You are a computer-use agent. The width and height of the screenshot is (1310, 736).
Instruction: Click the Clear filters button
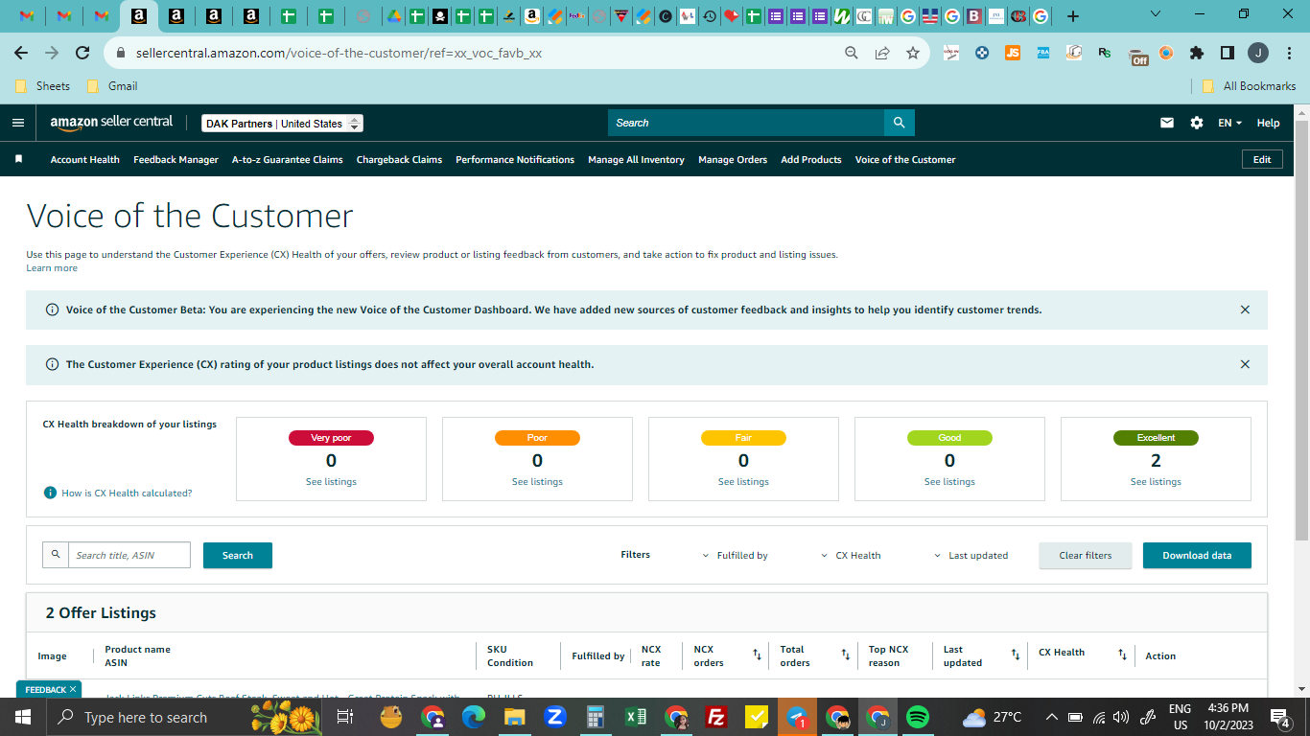pyautogui.click(x=1086, y=555)
